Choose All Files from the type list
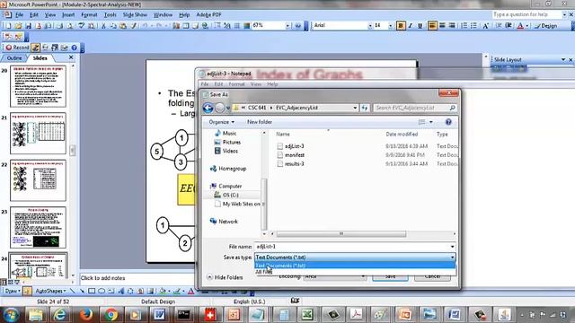The image size is (575, 323). 355,272
